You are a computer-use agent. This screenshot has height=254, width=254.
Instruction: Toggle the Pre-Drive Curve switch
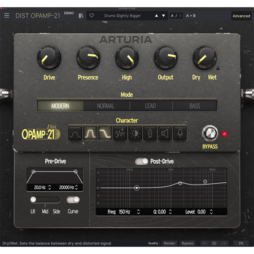point(73,200)
